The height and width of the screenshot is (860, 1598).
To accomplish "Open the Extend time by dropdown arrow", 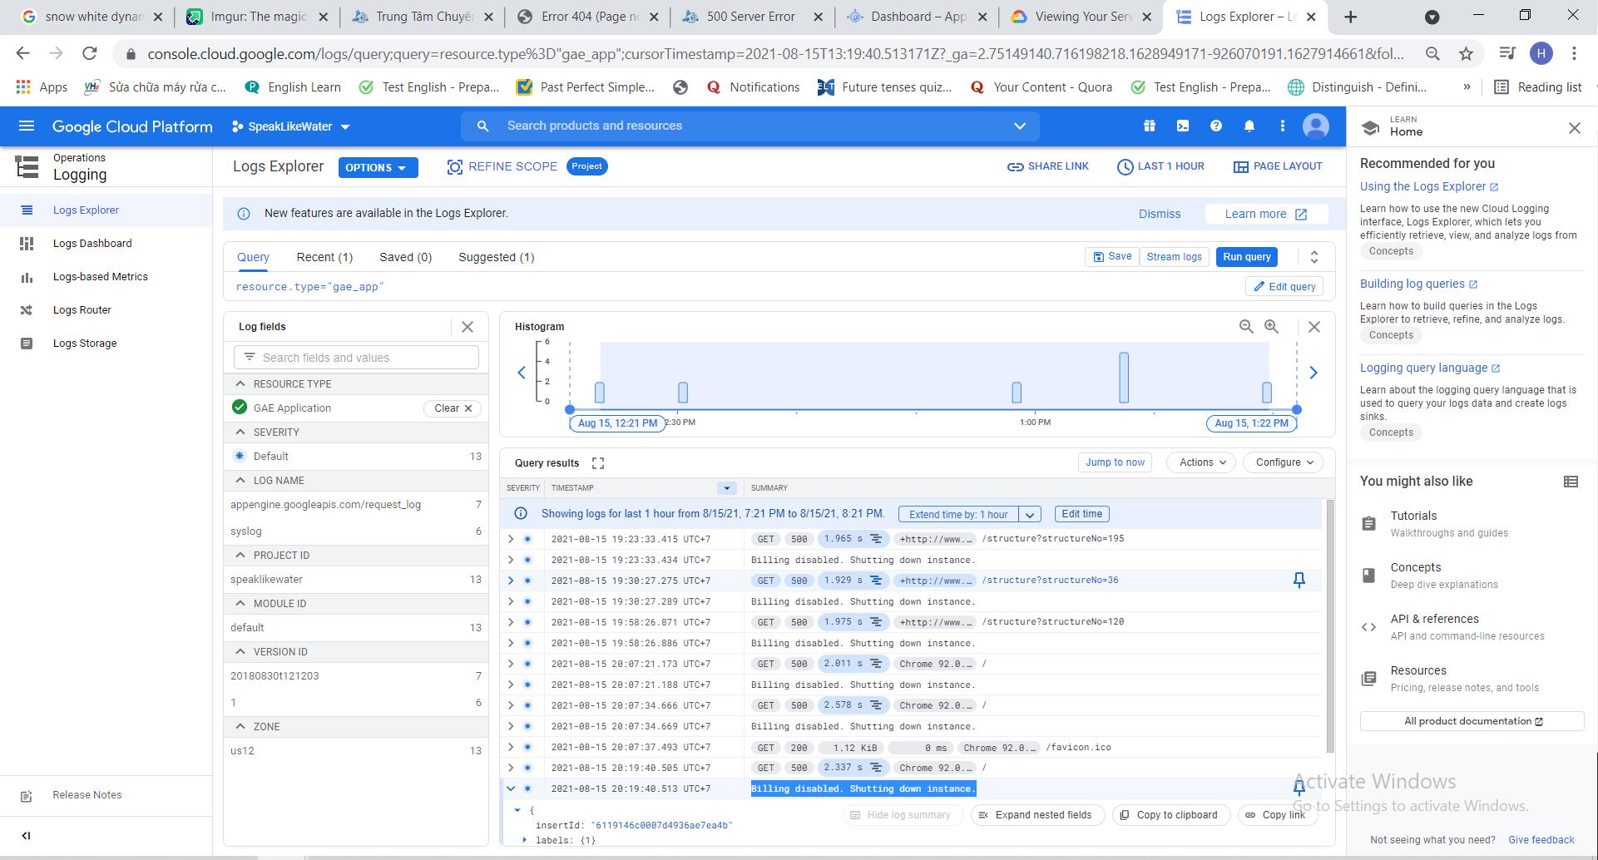I will (x=1031, y=515).
